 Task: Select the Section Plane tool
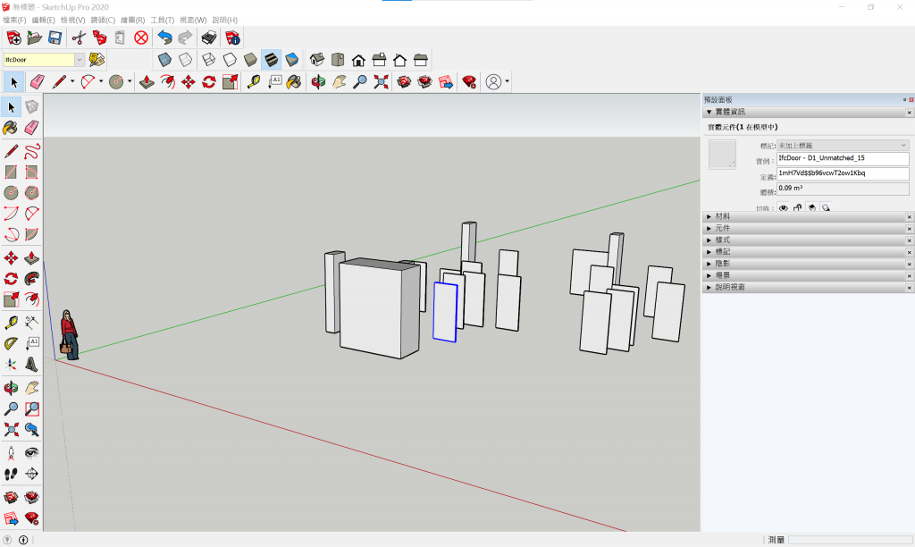point(31,474)
